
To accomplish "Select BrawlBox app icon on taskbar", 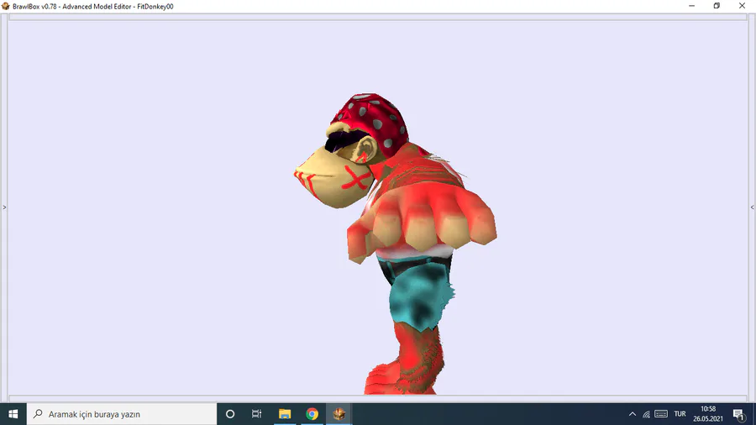I will (339, 414).
